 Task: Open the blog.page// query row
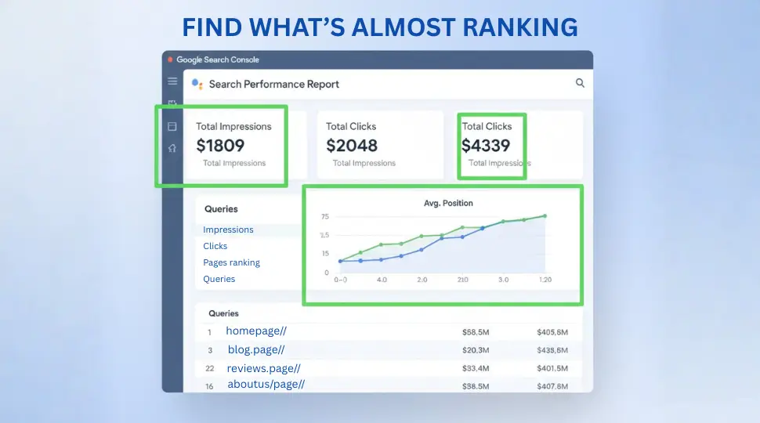pos(256,350)
